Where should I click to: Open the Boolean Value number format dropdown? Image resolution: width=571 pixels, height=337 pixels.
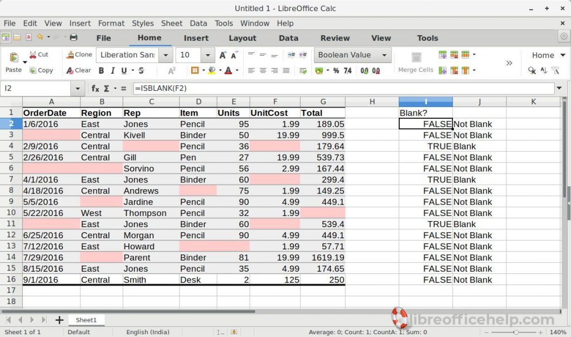tap(384, 55)
